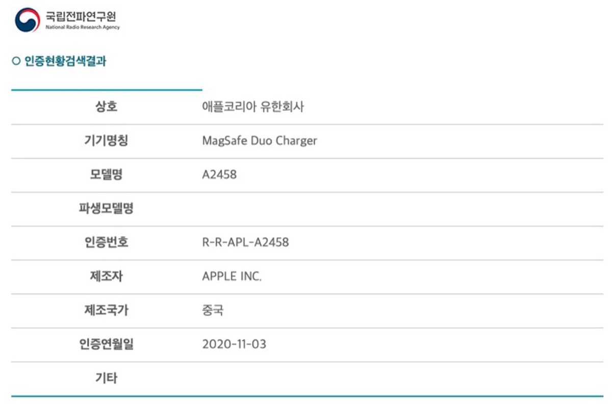The image size is (612, 409).
Task: Click the 인증현황검색결과 heading
Action: point(65,61)
